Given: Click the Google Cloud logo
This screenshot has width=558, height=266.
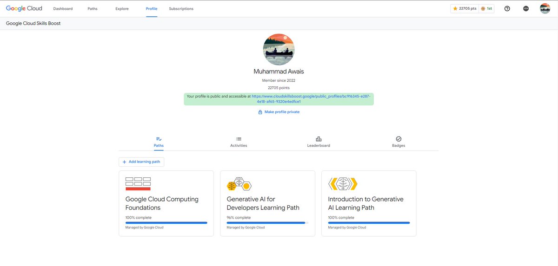Looking at the screenshot, I should click(24, 8).
